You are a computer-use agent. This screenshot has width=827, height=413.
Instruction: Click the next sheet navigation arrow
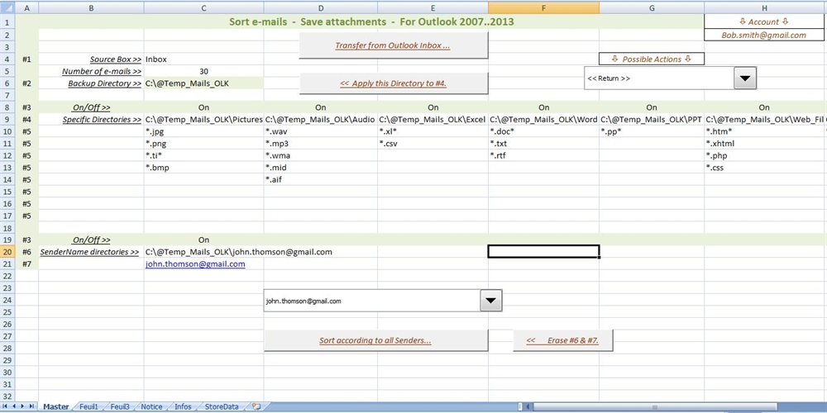coord(24,406)
